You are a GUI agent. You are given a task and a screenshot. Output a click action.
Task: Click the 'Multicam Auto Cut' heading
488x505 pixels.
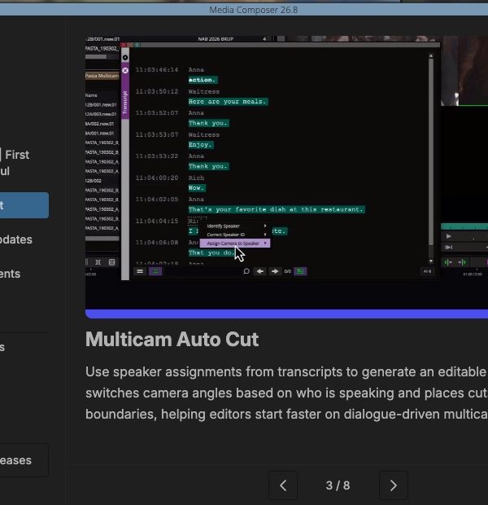coord(172,339)
